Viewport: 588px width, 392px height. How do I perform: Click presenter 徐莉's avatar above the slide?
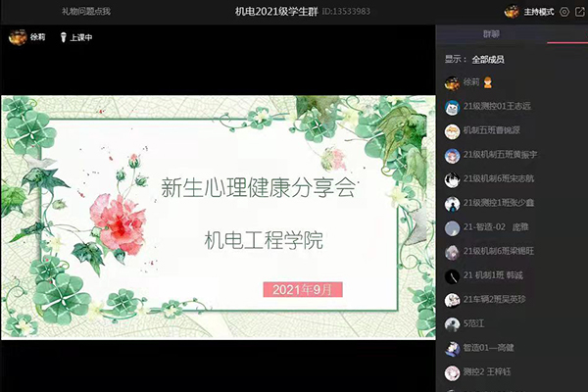(x=16, y=37)
